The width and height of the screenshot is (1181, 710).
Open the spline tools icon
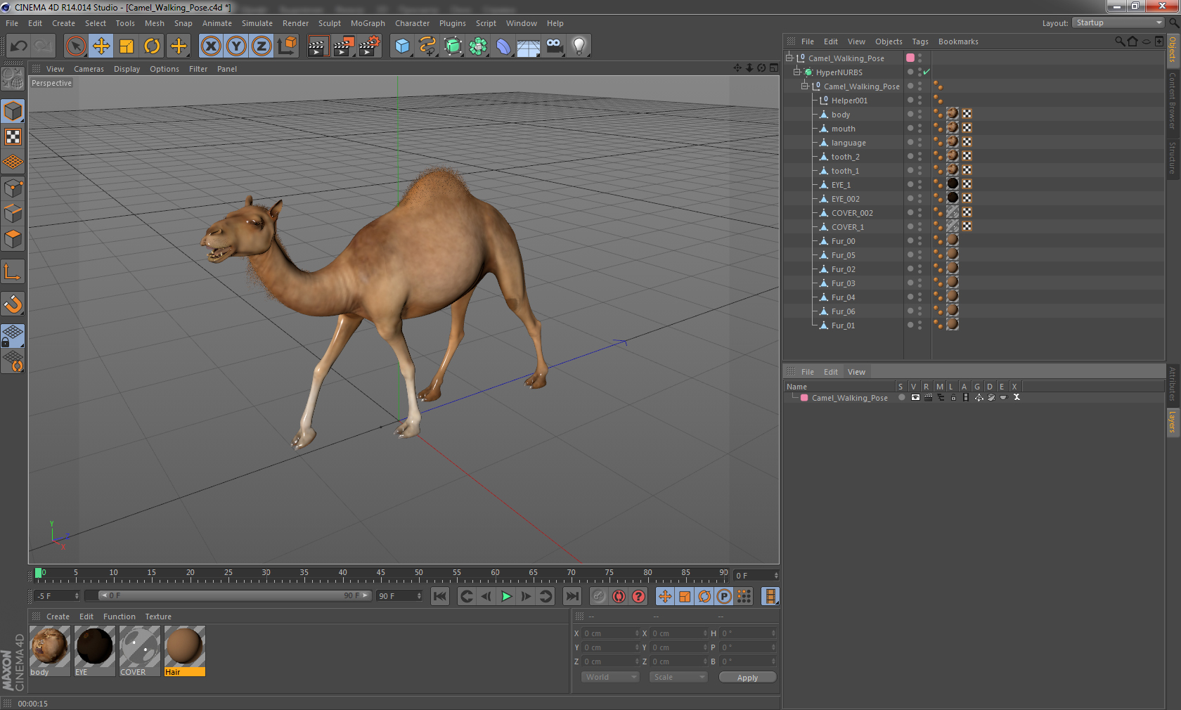click(427, 46)
